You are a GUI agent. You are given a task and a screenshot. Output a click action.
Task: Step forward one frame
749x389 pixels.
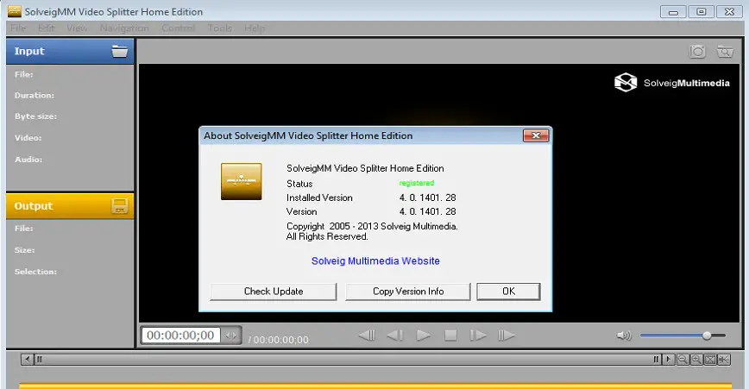pos(478,336)
